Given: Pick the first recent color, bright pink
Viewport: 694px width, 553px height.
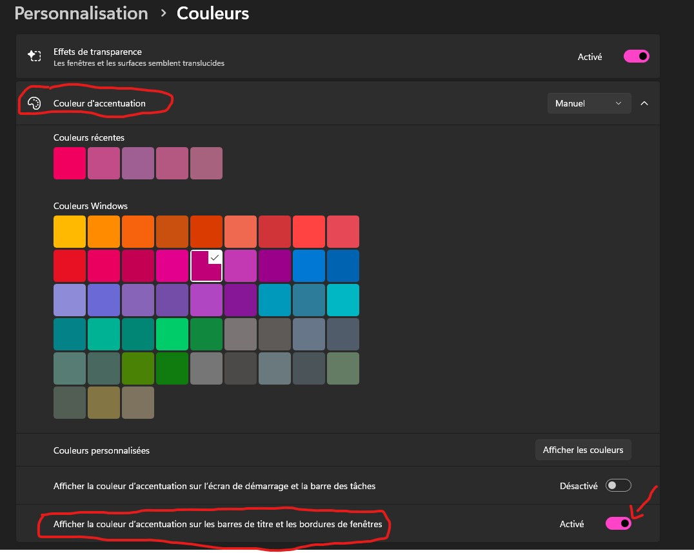Looking at the screenshot, I should 70,163.
